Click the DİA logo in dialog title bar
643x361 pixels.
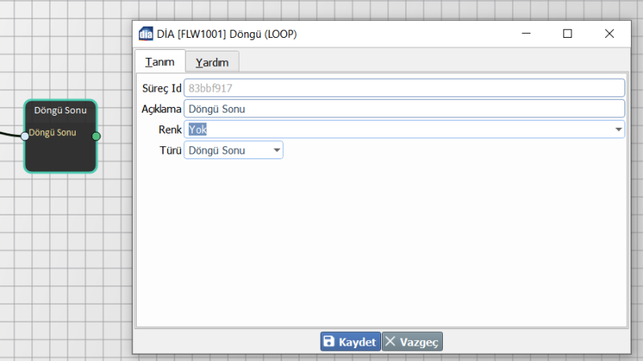tap(145, 34)
